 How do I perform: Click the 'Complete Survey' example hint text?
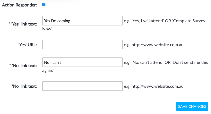click(191, 21)
